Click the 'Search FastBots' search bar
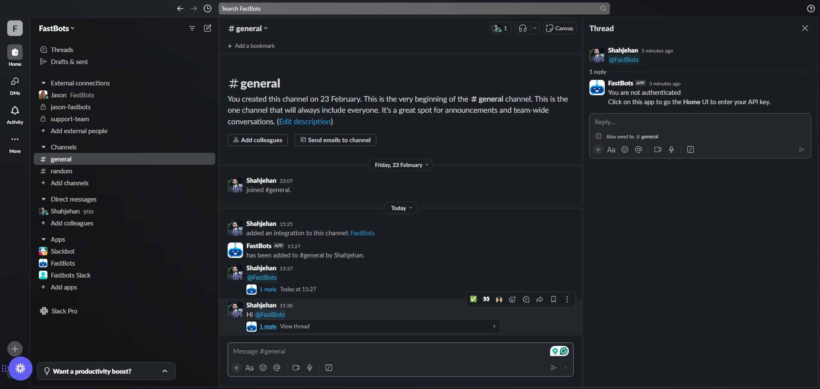 tap(414, 9)
